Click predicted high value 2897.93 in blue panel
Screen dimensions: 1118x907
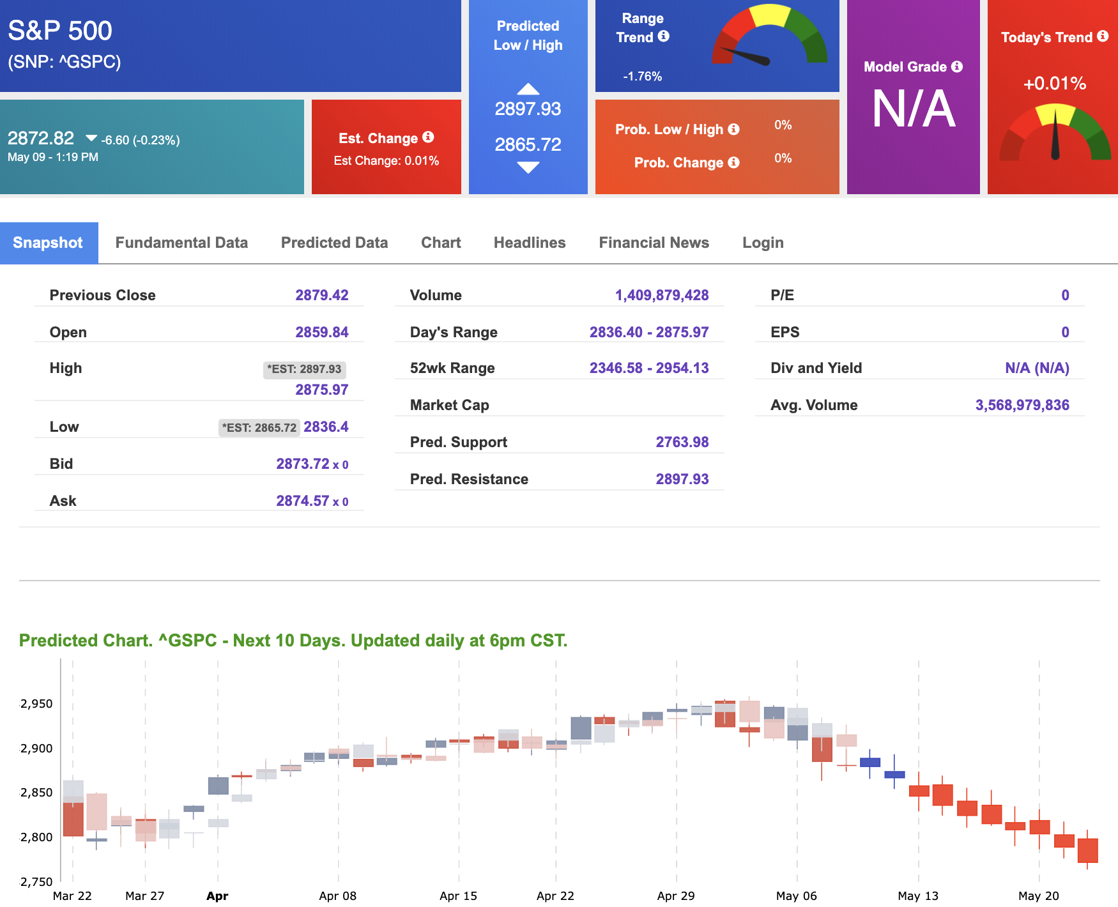528,109
